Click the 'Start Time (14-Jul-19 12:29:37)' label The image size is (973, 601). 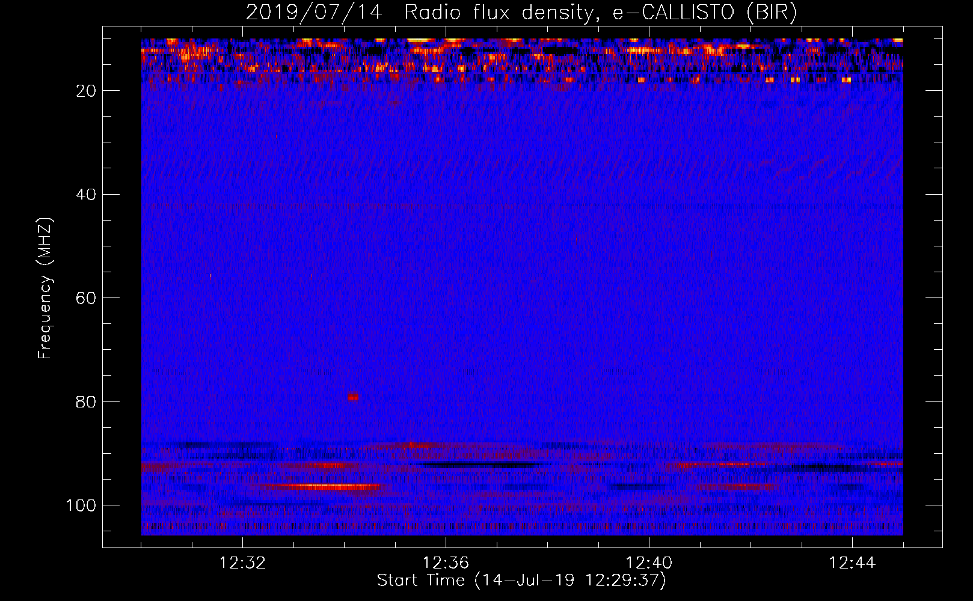tap(521, 581)
